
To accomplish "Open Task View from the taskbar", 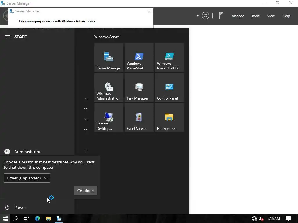I will 26,219.
